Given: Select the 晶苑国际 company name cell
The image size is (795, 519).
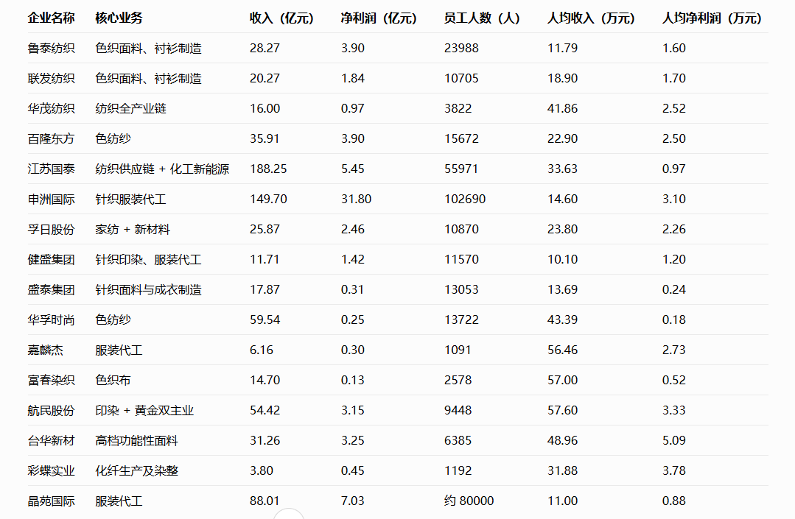Looking at the screenshot, I should click(x=52, y=501).
